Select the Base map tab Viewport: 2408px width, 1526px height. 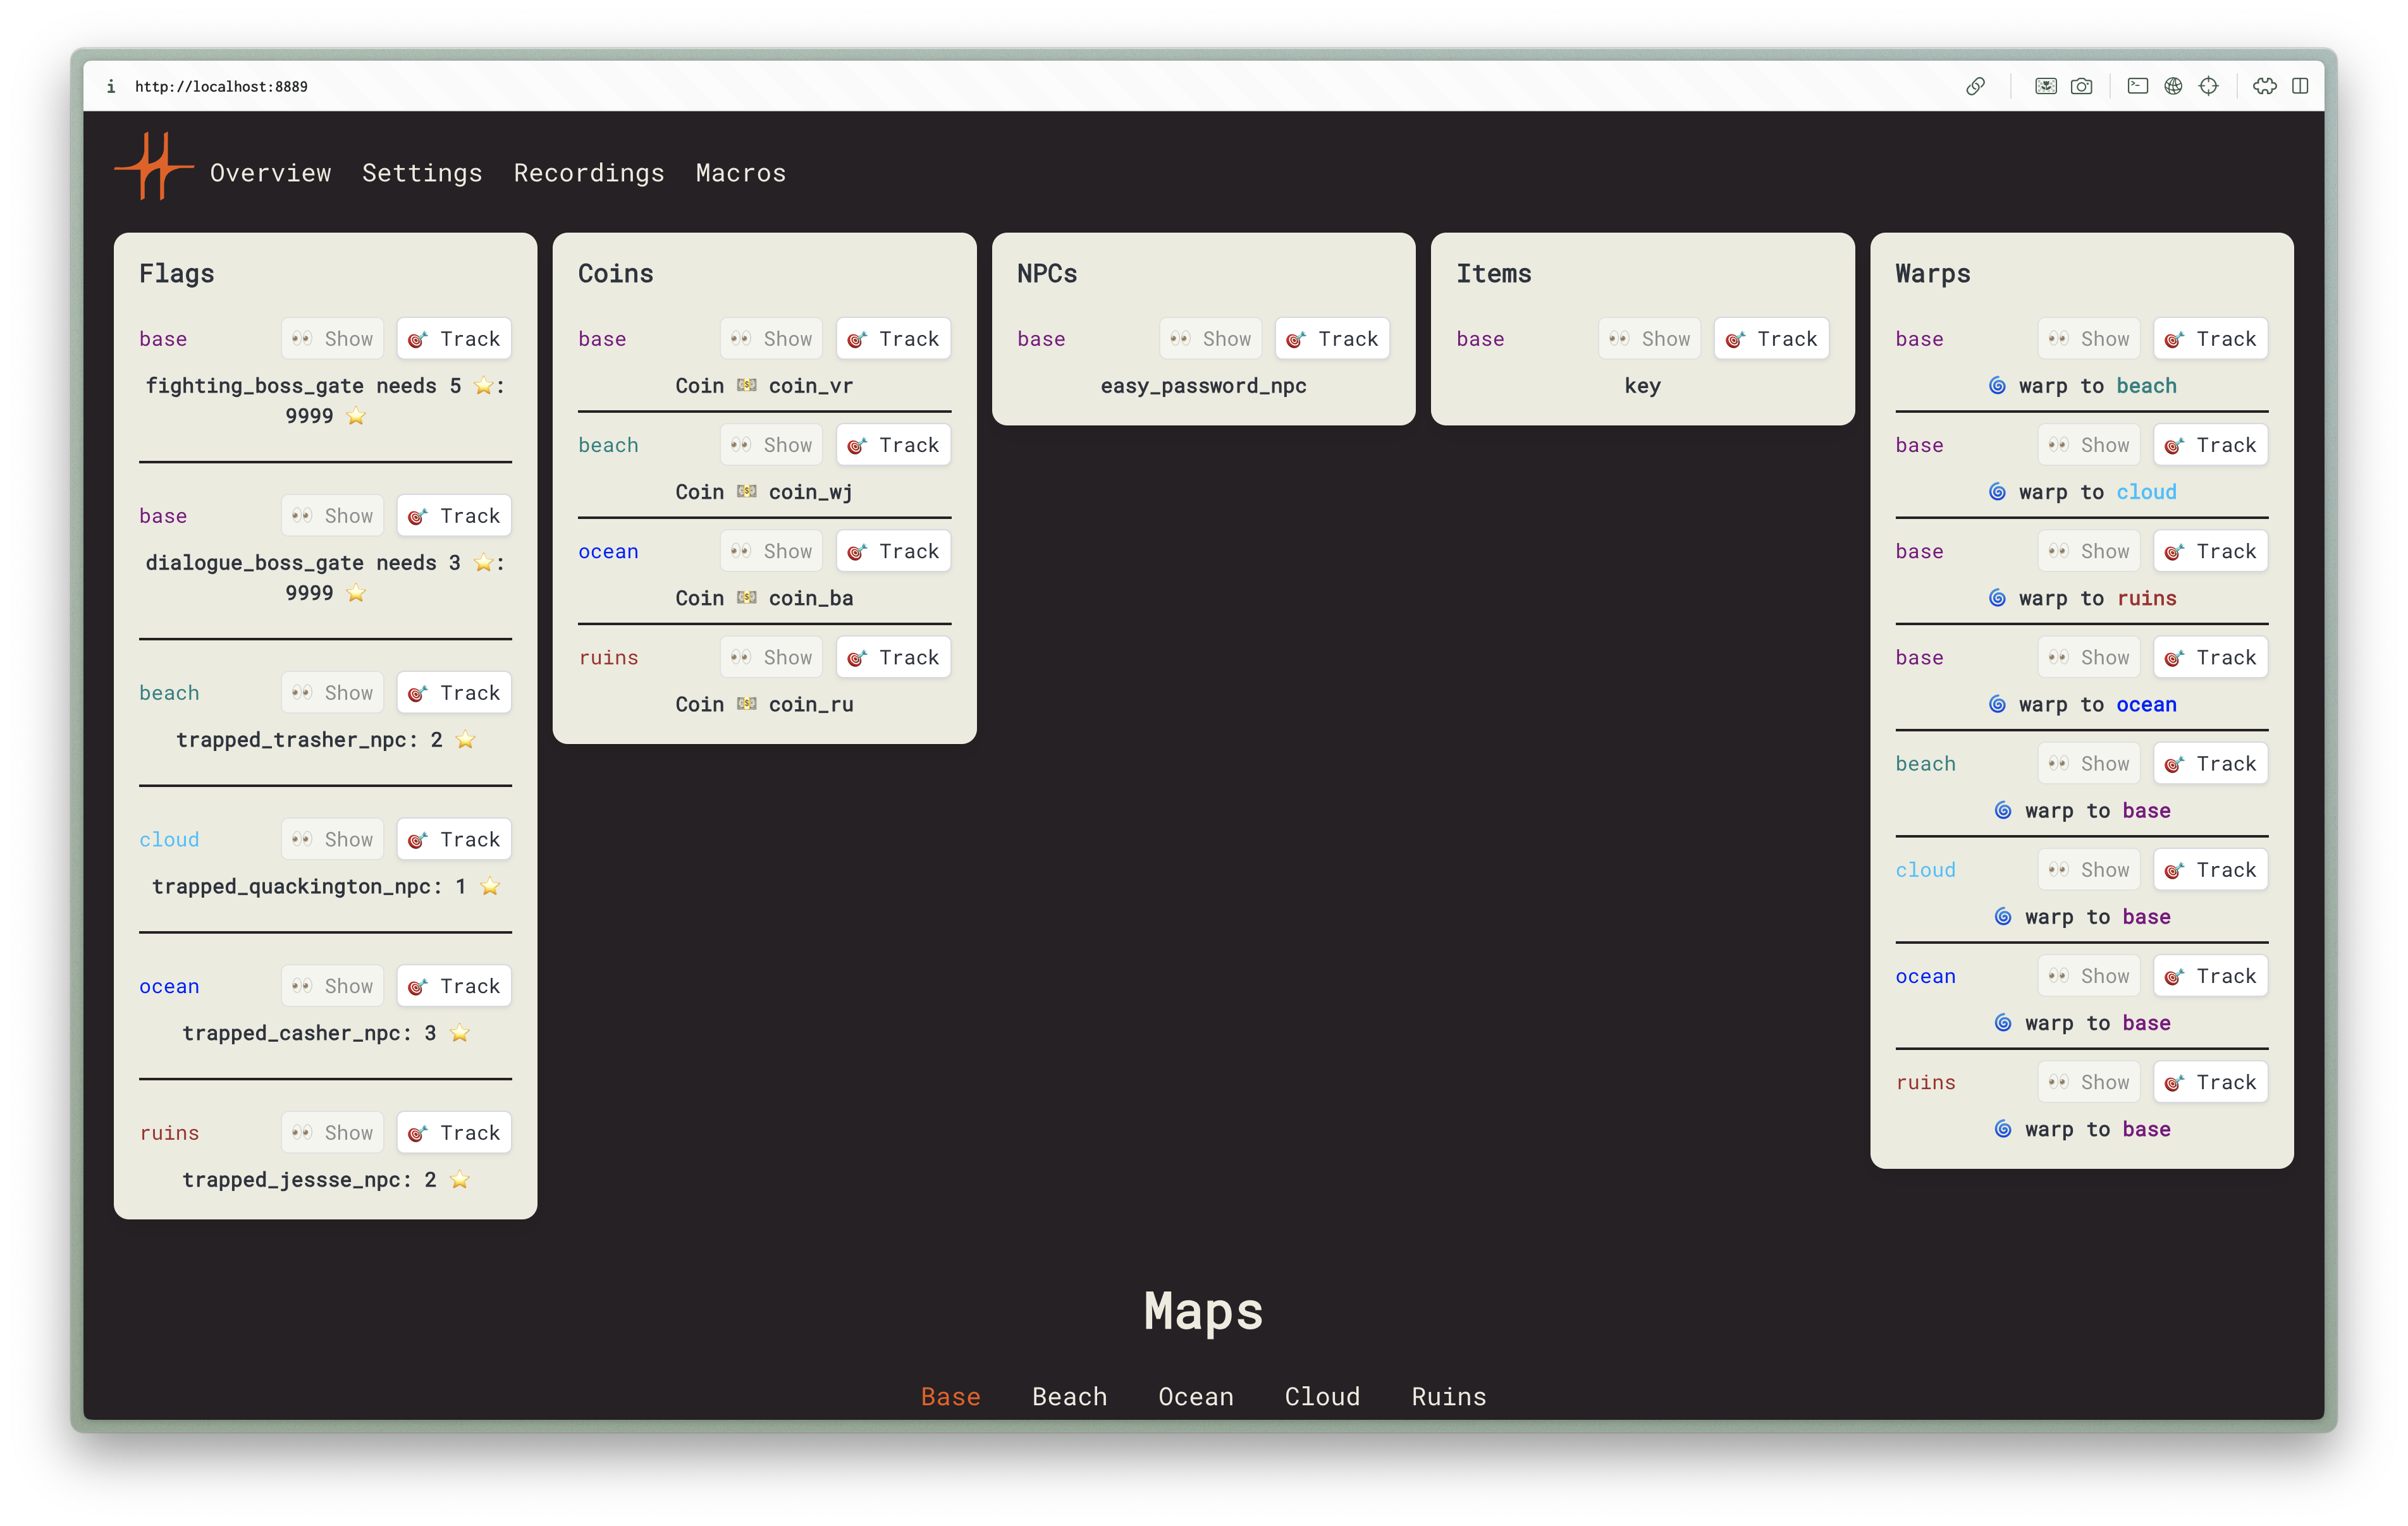(x=950, y=1396)
